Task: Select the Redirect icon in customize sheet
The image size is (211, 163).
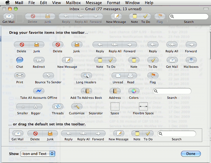Action: coord(39,60)
